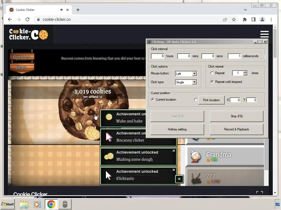
Task: Click the Grandma store item name
Action: 218,154
